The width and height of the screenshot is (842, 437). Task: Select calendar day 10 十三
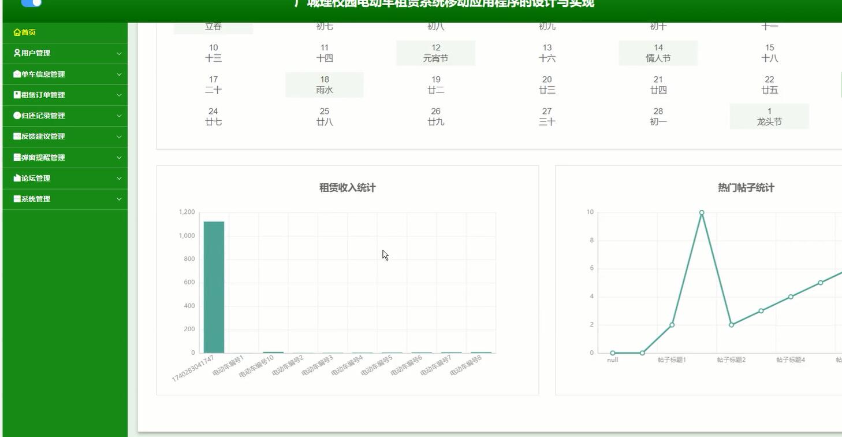click(213, 53)
